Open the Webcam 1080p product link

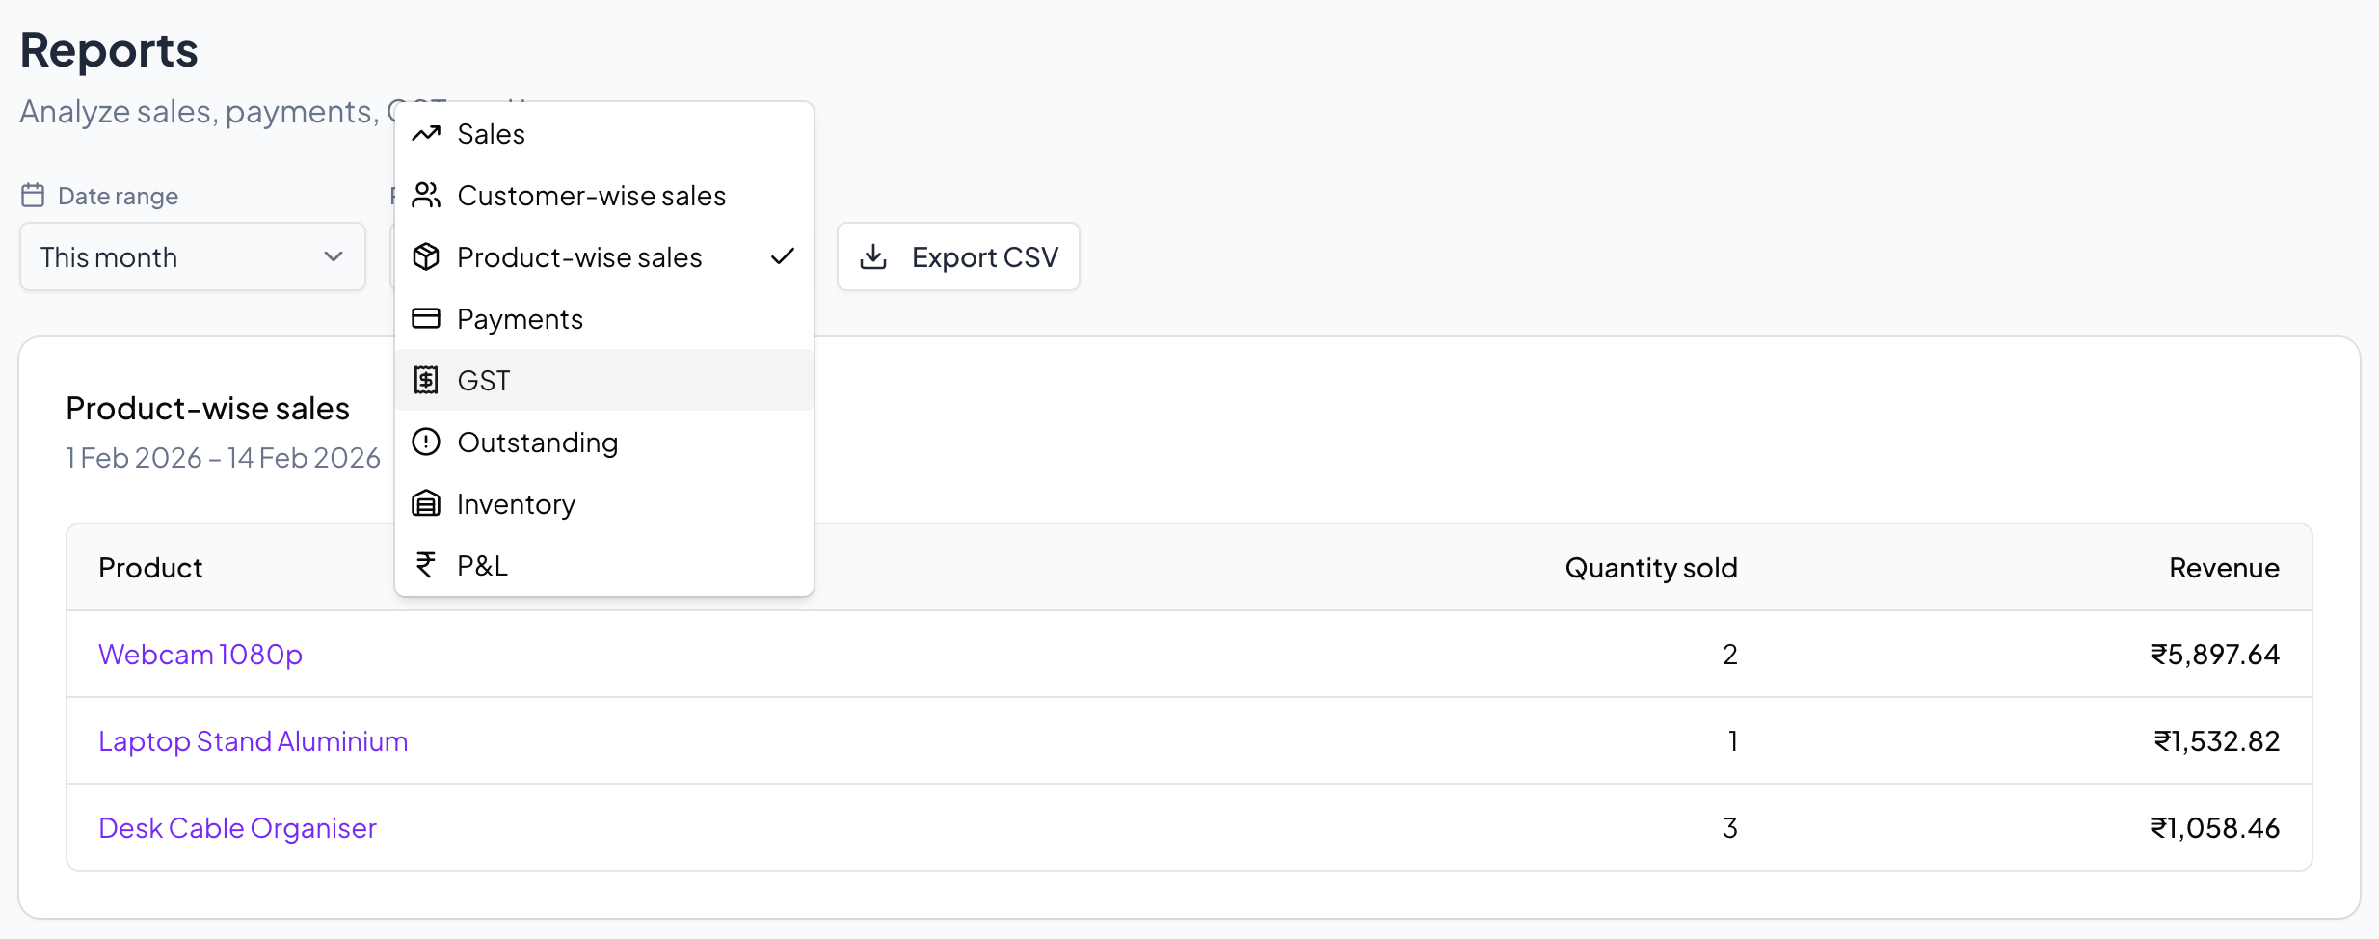point(200,655)
